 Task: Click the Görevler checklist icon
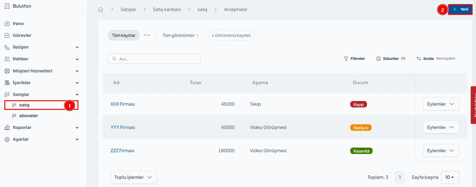point(7,36)
